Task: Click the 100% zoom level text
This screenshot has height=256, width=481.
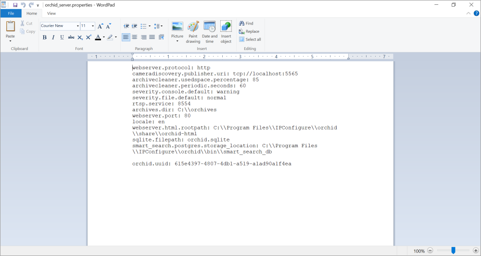Action: pos(419,251)
